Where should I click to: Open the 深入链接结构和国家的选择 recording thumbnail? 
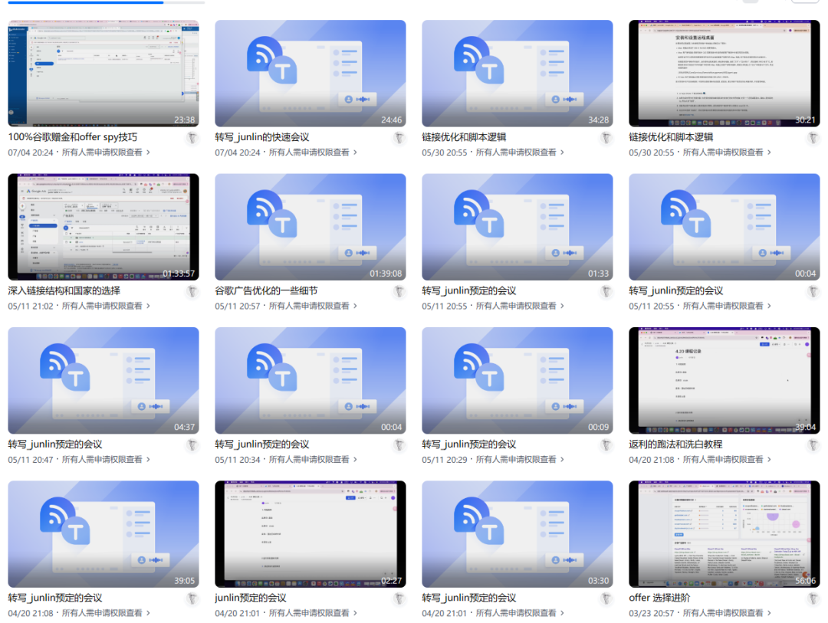coord(103,227)
